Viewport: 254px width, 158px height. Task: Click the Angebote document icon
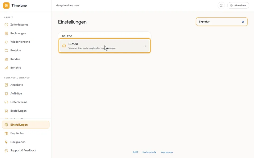6,85
